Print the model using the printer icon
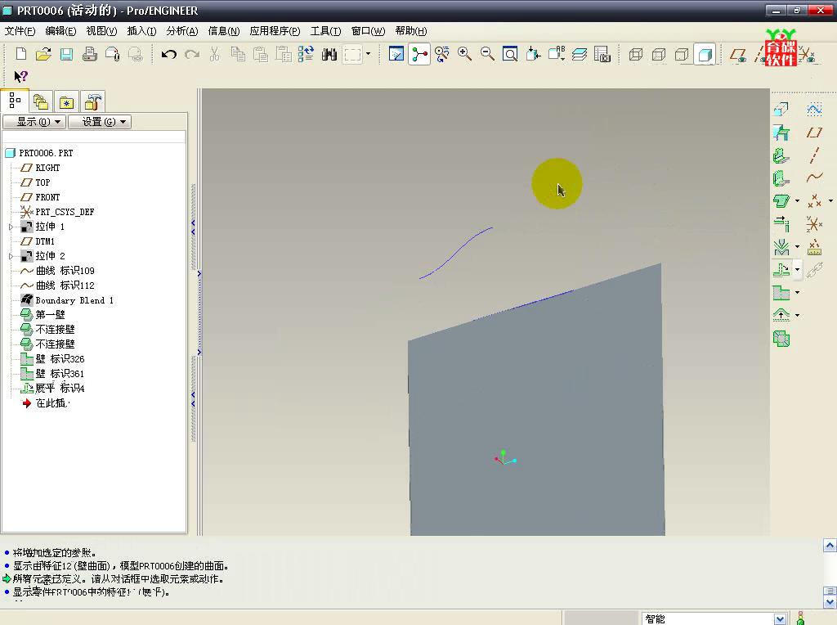Viewport: 837px width, 625px height. (90, 54)
